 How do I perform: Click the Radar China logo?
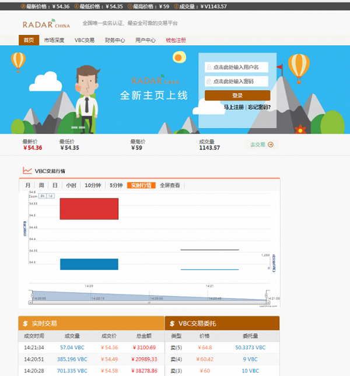pos(46,24)
